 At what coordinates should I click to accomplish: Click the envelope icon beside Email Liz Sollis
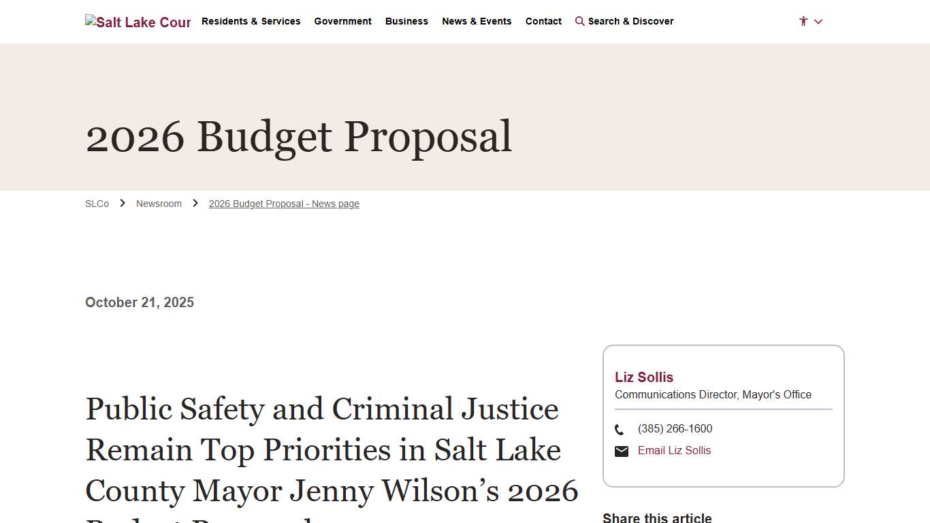point(621,451)
